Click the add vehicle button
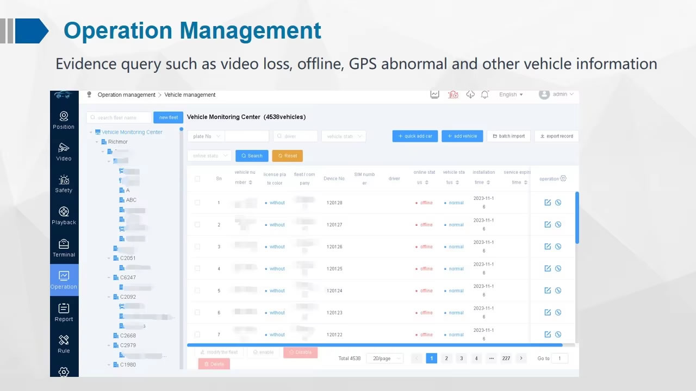 click(462, 136)
